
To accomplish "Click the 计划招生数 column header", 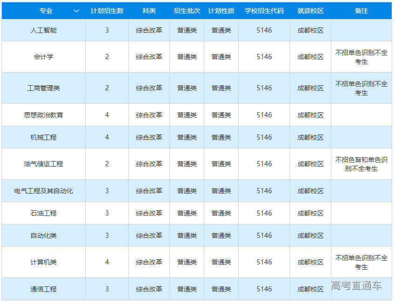I will pyautogui.click(x=107, y=11).
